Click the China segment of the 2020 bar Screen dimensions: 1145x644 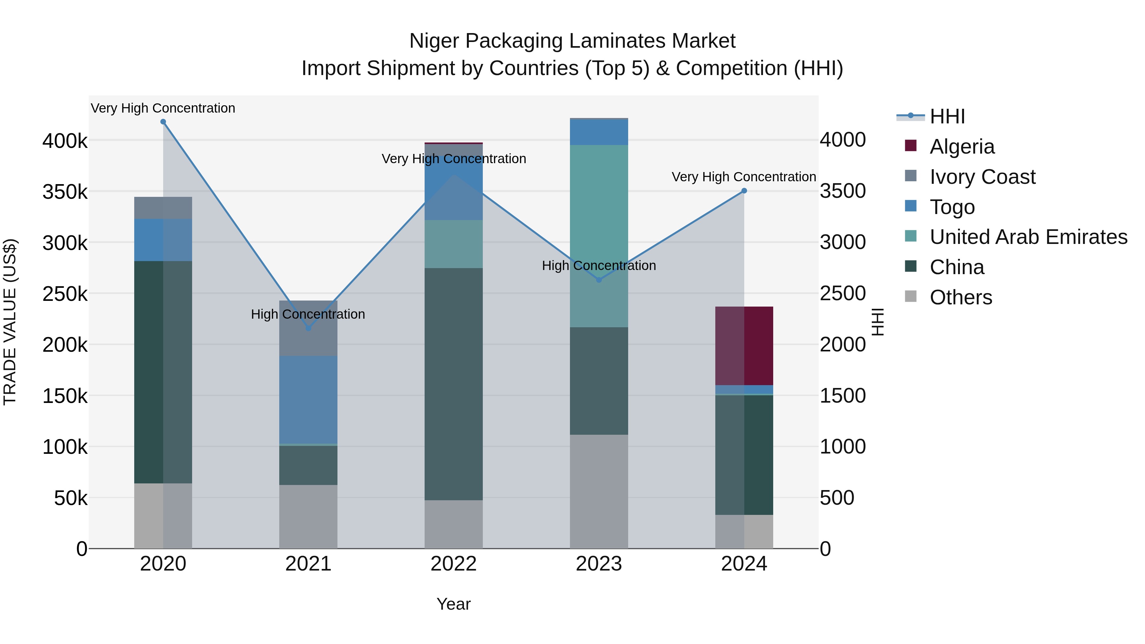163,372
